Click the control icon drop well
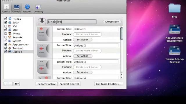186x104 pixels. (x=42, y=21)
